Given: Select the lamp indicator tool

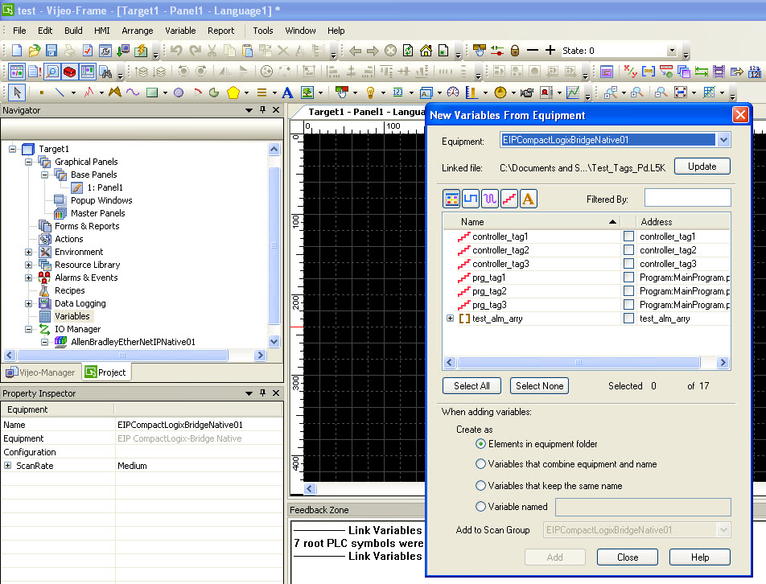Looking at the screenshot, I should (x=370, y=93).
